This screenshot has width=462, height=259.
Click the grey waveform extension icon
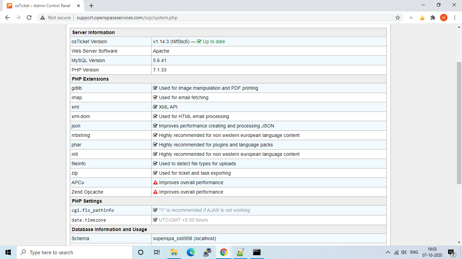pyautogui.click(x=411, y=18)
